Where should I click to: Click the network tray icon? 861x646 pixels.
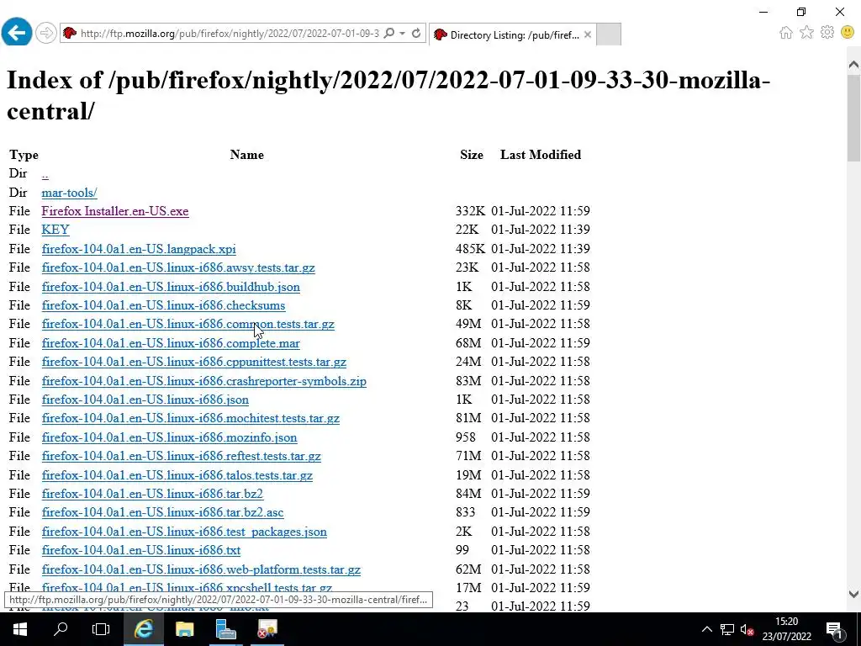pyautogui.click(x=727, y=629)
